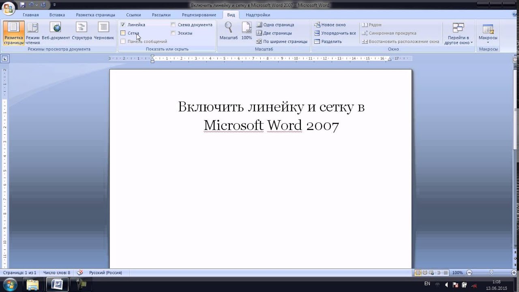Uncheck the Линейка ruler checkbox
Image resolution: width=519 pixels, height=292 pixels.
123,25
